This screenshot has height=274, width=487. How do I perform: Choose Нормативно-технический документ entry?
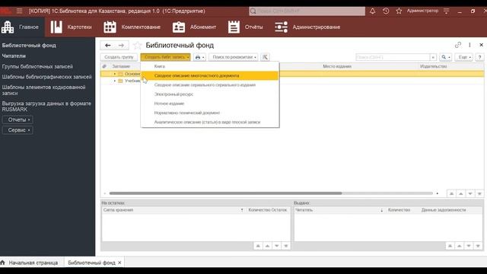(x=210, y=113)
